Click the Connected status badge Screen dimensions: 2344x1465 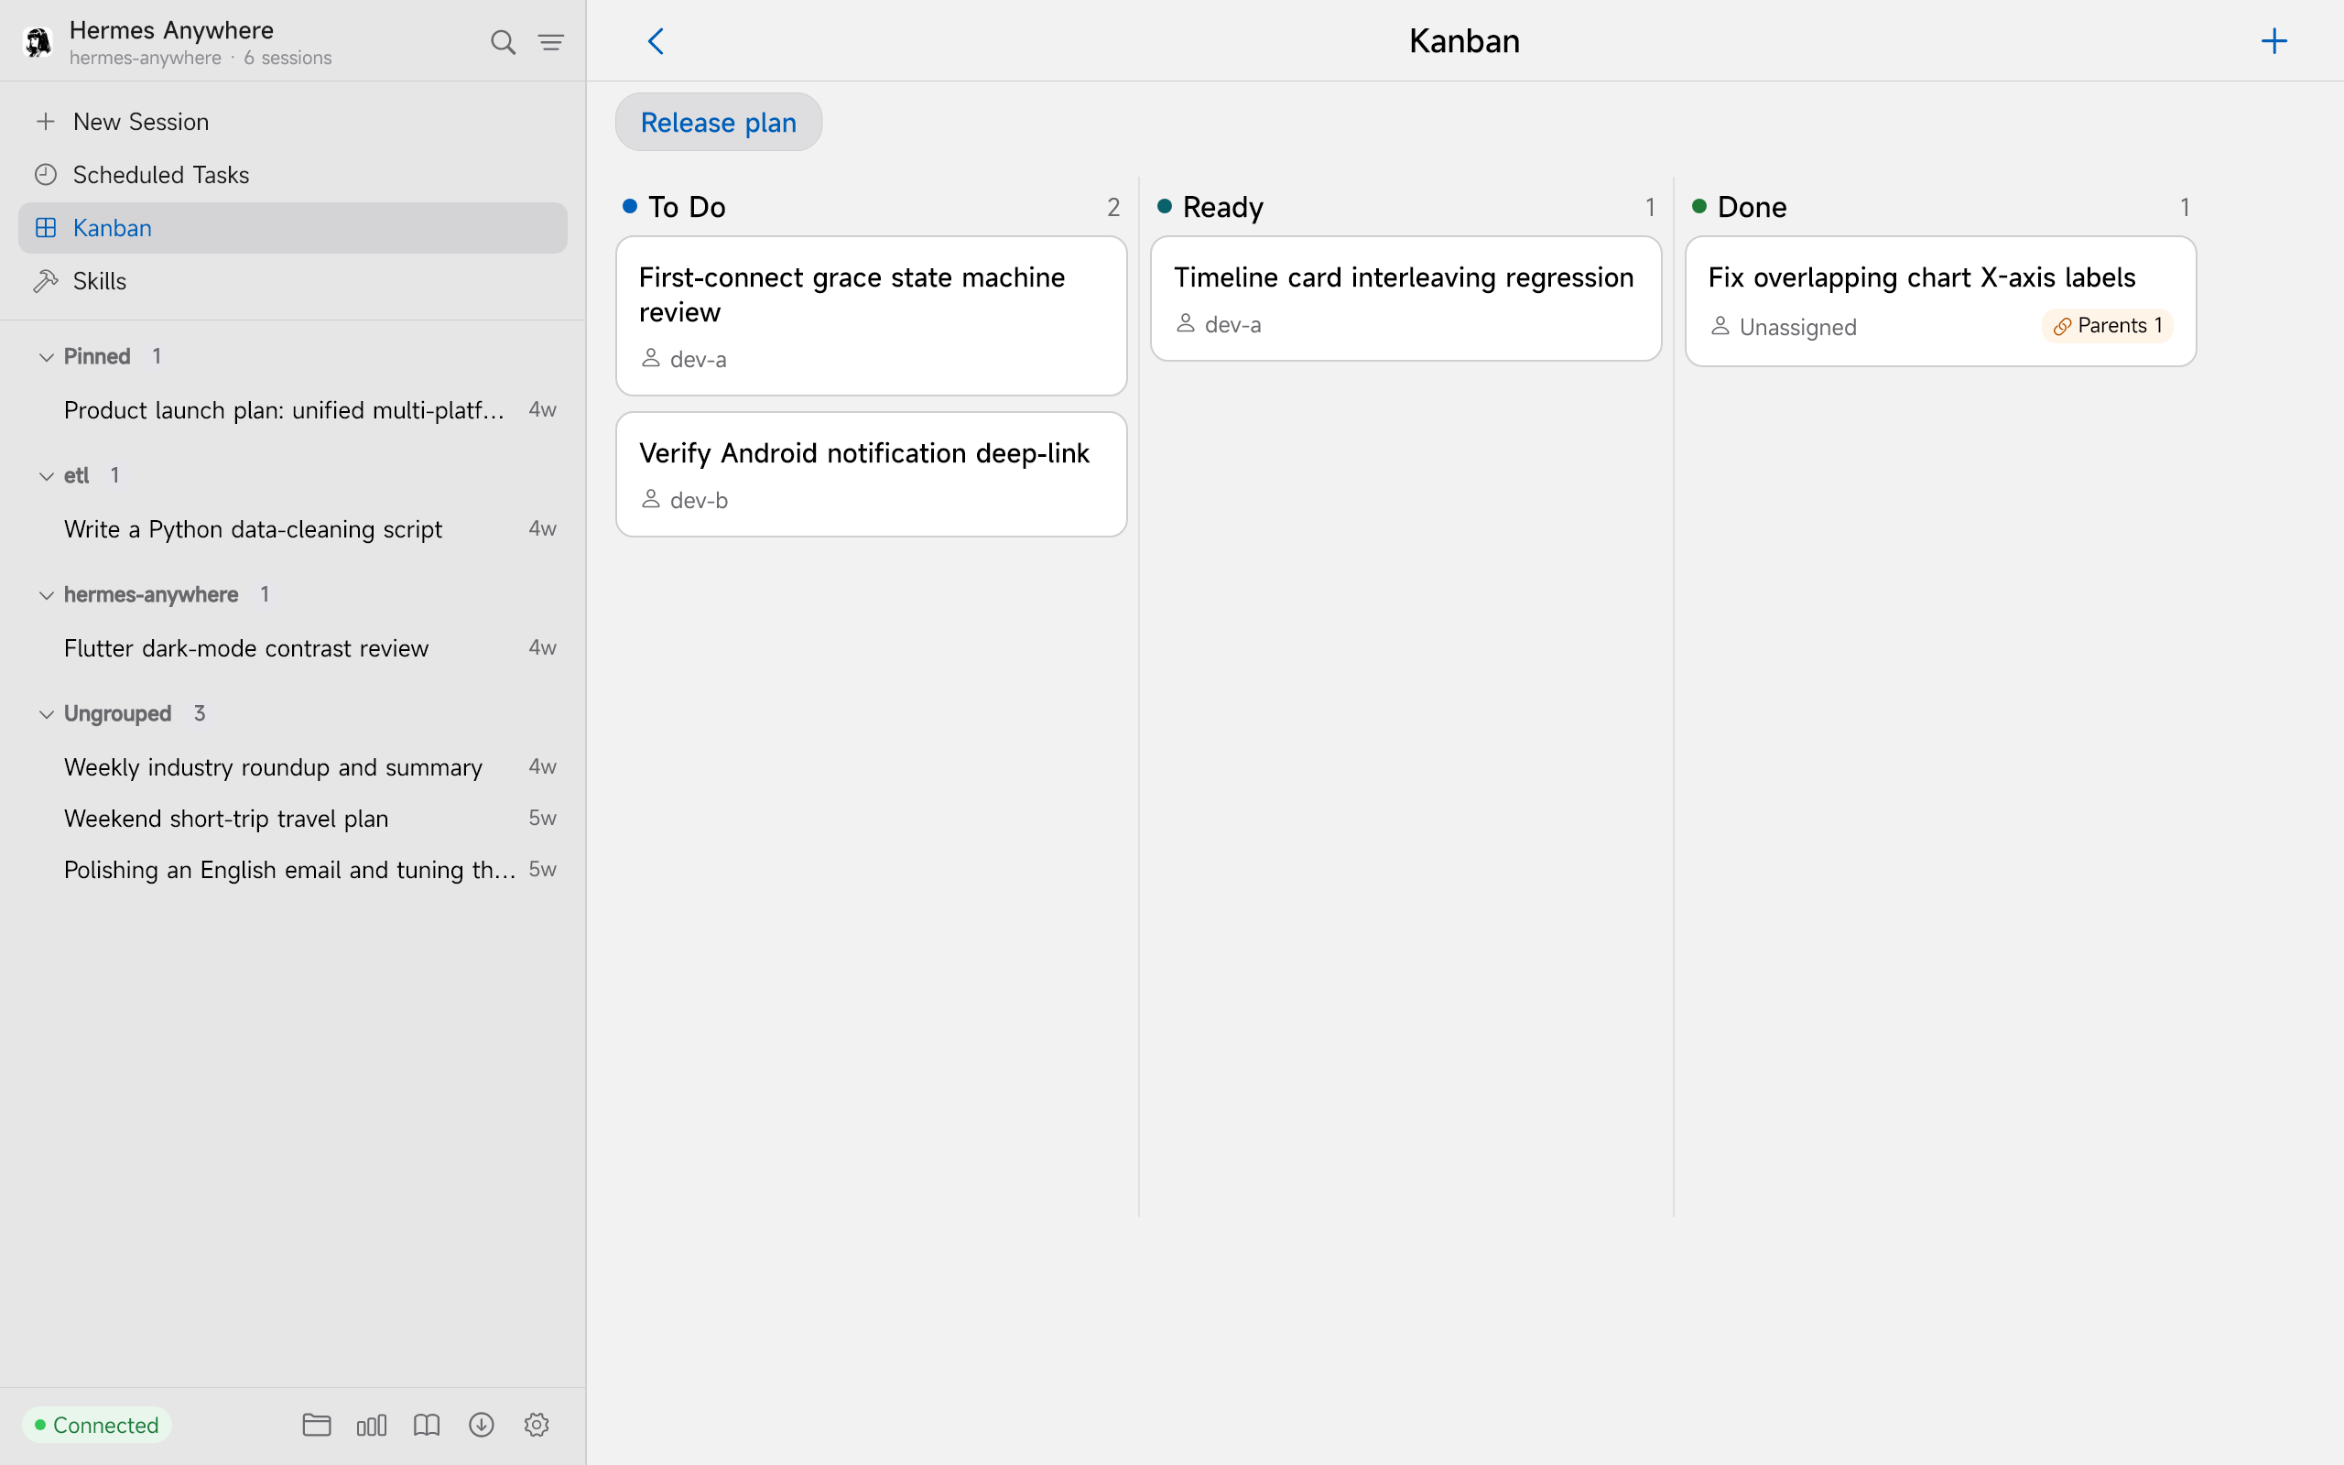tap(97, 1425)
